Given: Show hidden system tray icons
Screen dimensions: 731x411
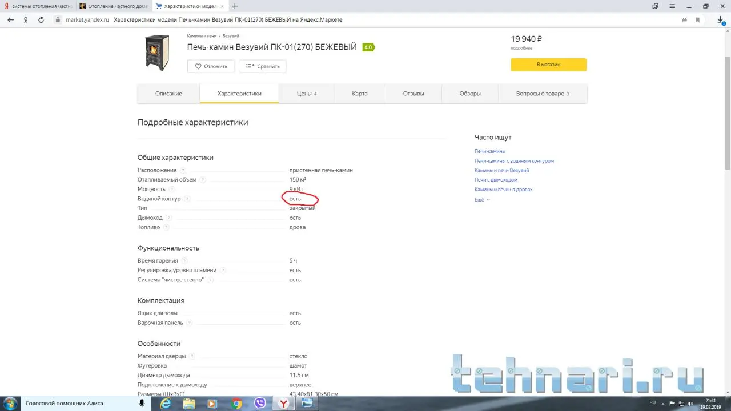Looking at the screenshot, I should click(x=664, y=403).
